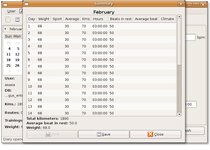The height and width of the screenshot is (150, 210).
Task: Close the Summary dialog with titlebar X
Action: point(181,4)
